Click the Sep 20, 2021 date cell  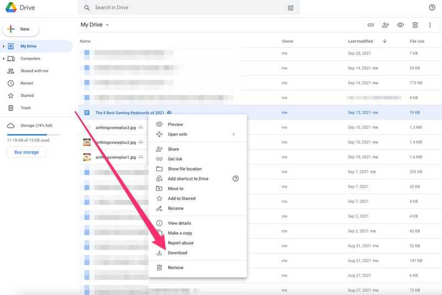pyautogui.click(x=359, y=54)
